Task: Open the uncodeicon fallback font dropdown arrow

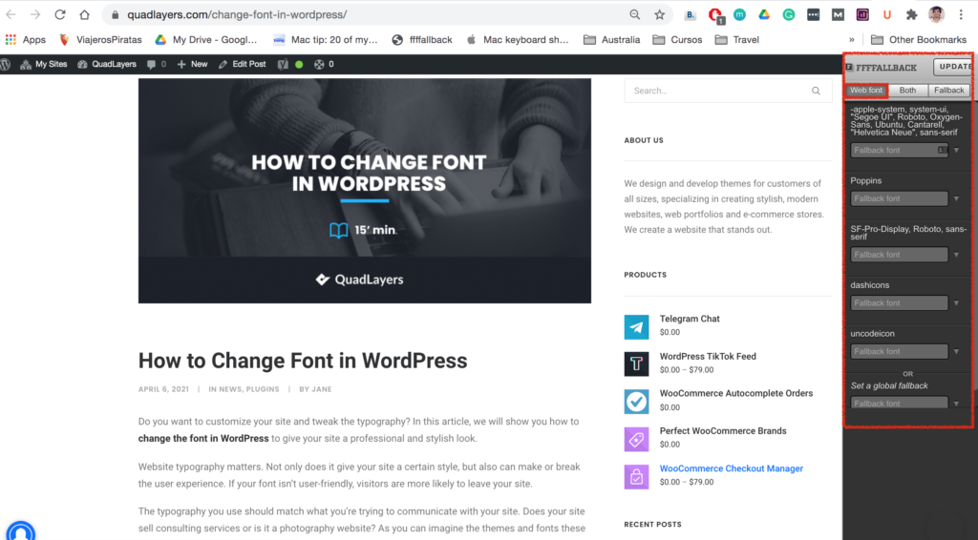Action: 956,352
